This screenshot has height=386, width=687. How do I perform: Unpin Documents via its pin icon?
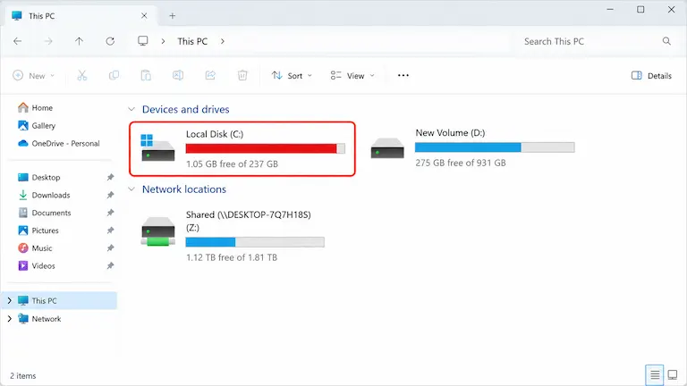[x=110, y=213]
